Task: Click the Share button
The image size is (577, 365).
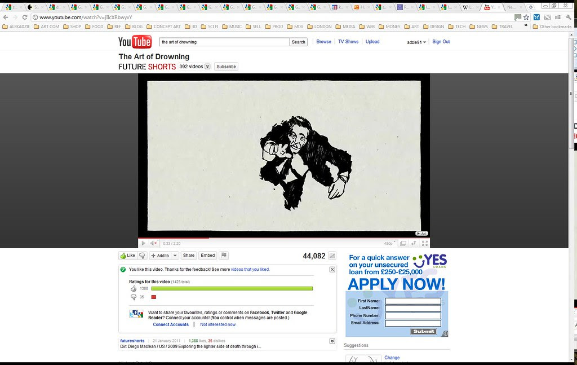Action: 189,255
